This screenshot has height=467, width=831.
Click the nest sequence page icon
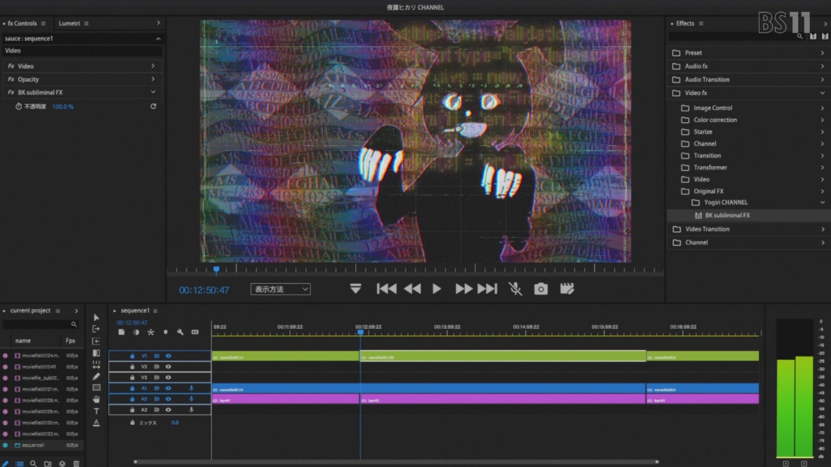coord(121,332)
